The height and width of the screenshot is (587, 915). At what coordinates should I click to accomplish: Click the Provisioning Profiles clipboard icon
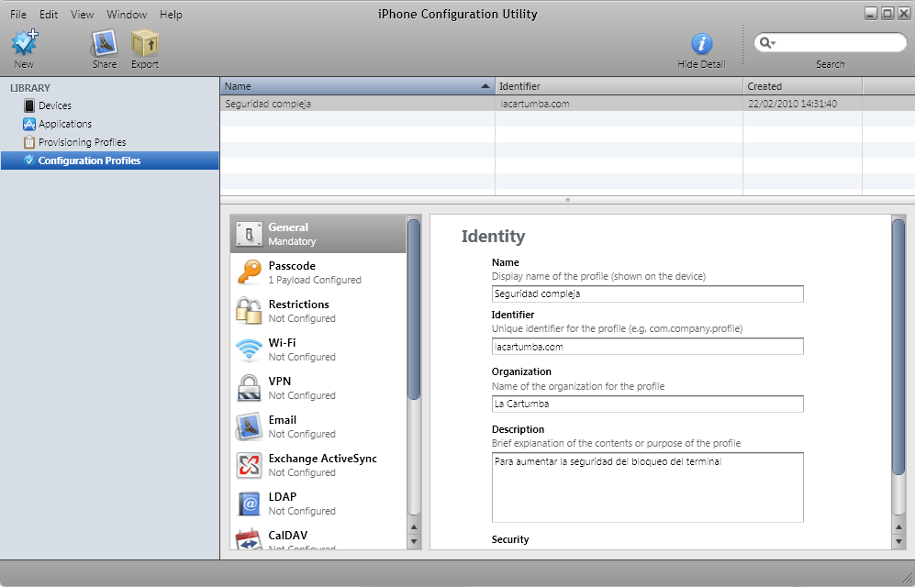(x=29, y=142)
